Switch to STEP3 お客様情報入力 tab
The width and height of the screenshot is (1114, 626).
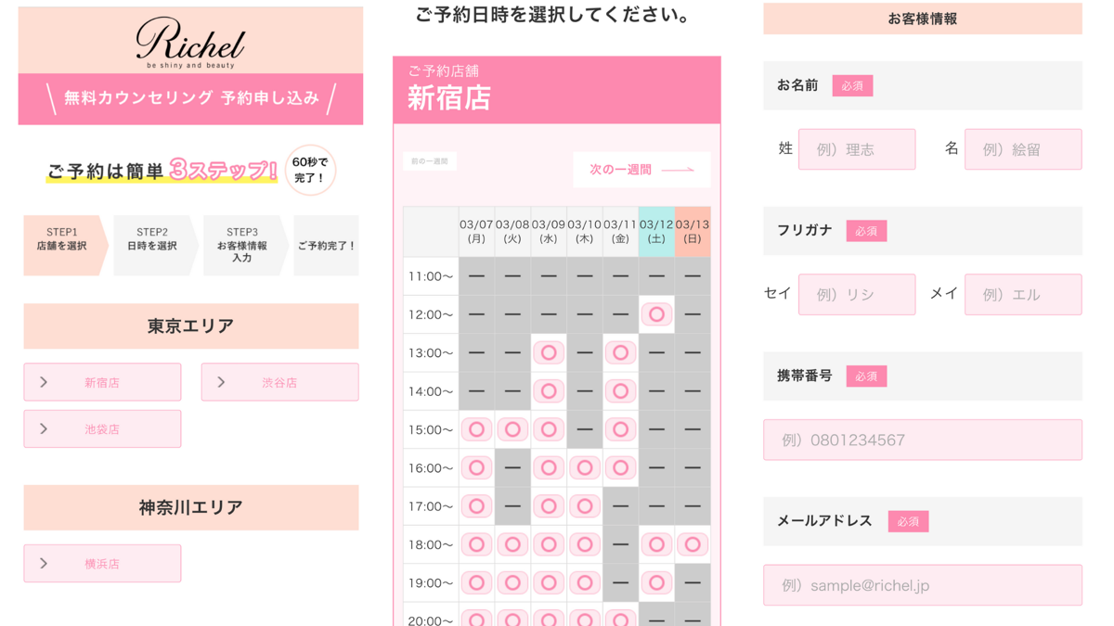pyautogui.click(x=241, y=246)
